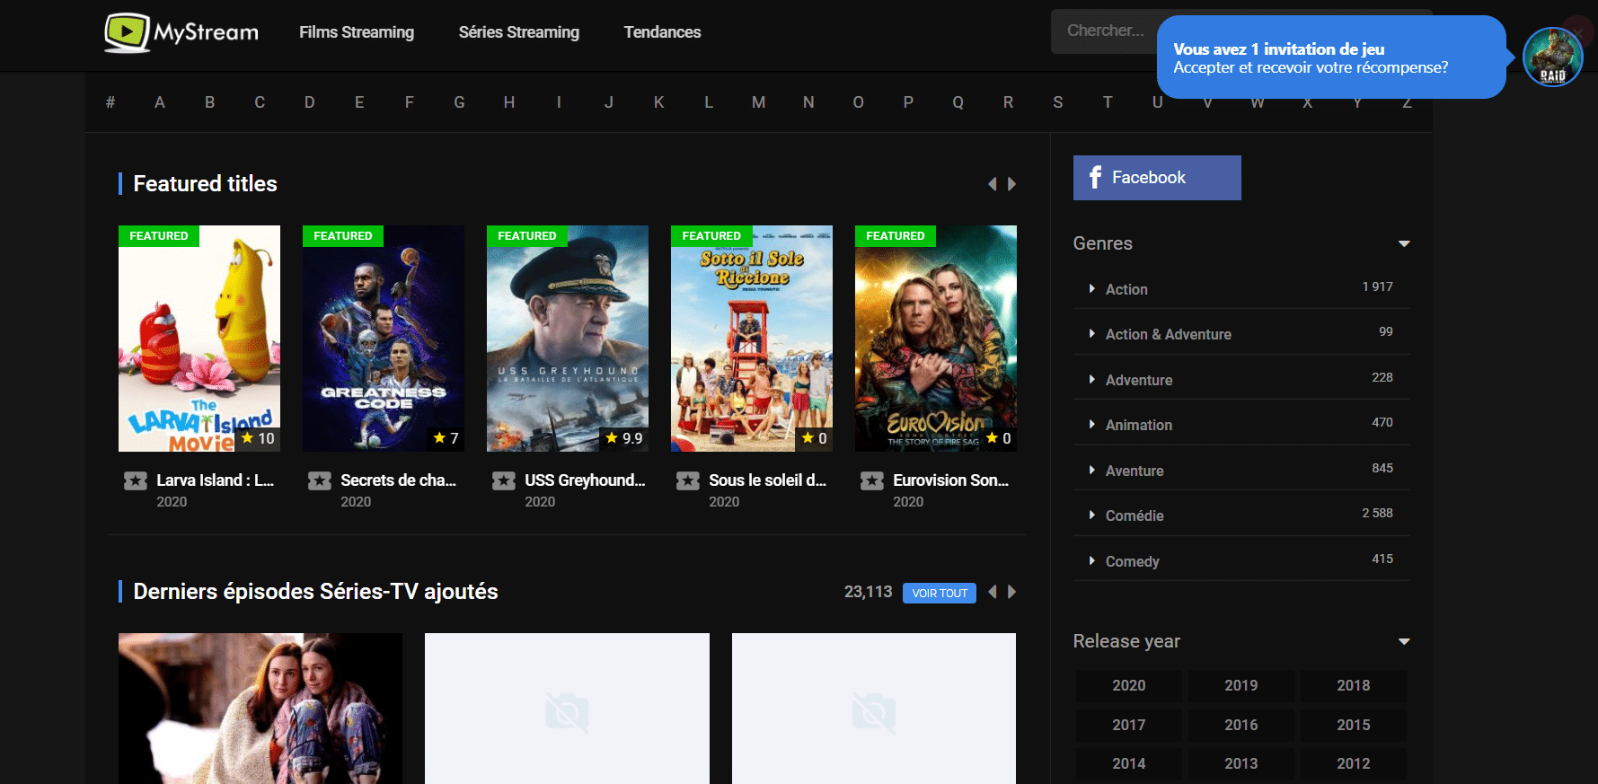Click the VOIR TOUT button
This screenshot has width=1598, height=784.
click(x=940, y=593)
